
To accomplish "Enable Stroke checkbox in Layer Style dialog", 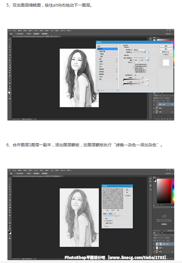I will (98, 59).
